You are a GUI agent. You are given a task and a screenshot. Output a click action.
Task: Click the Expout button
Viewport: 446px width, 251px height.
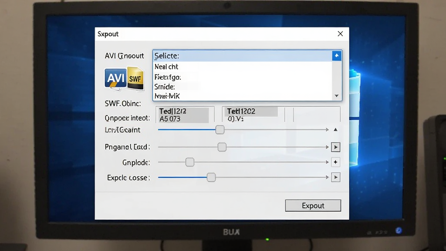(x=313, y=206)
